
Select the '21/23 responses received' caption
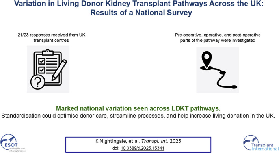[51, 37]
